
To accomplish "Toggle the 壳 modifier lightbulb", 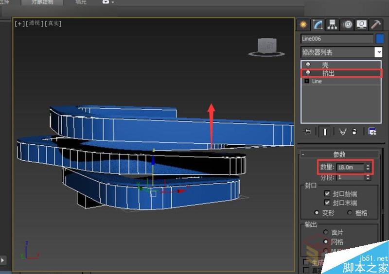I will coord(308,65).
